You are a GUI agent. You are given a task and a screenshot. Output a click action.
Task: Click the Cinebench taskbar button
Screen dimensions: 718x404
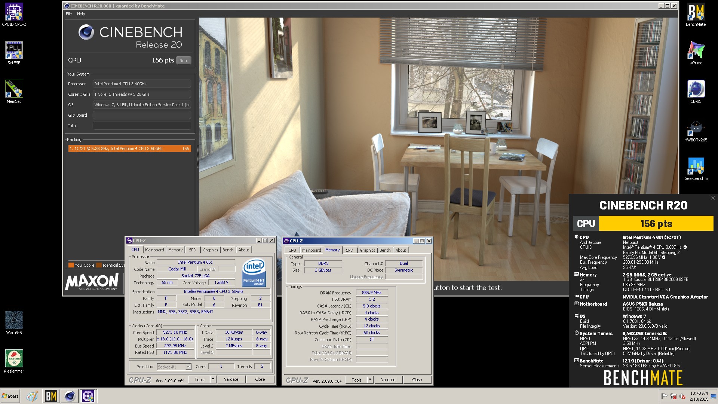click(x=70, y=396)
